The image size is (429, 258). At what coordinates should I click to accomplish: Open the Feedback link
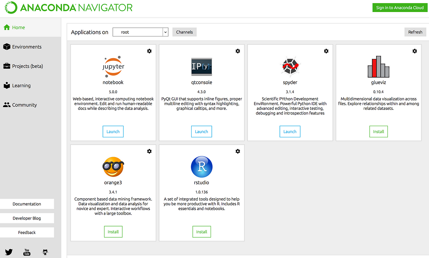point(27,232)
